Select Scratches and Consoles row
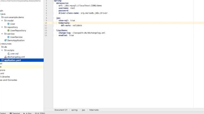The height and width of the screenshot is (114, 204). coord(22,80)
